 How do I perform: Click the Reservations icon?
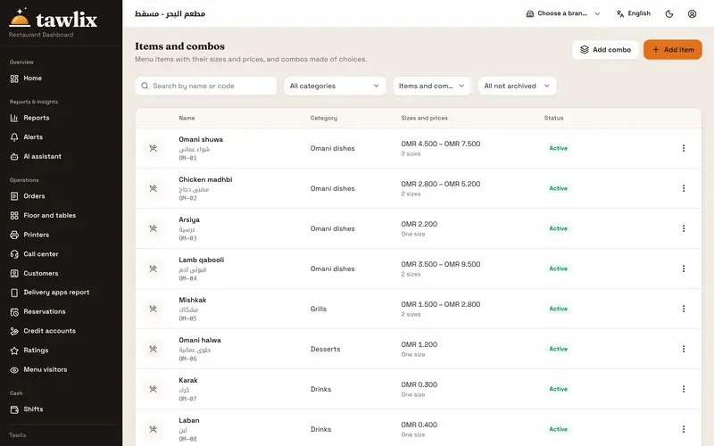tap(14, 311)
